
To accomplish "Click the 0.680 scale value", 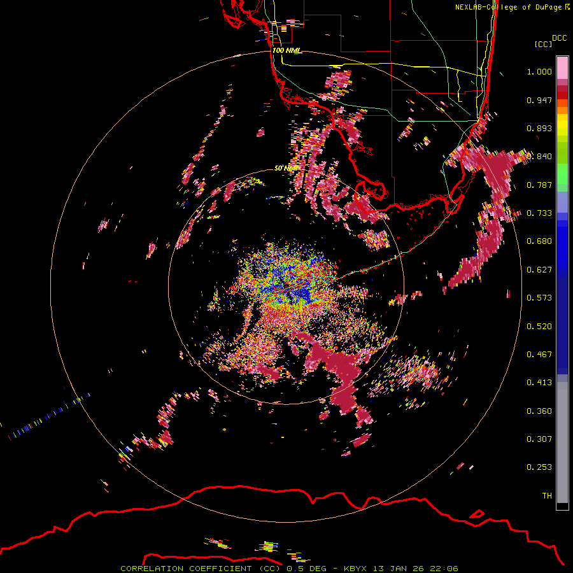I will coord(539,241).
